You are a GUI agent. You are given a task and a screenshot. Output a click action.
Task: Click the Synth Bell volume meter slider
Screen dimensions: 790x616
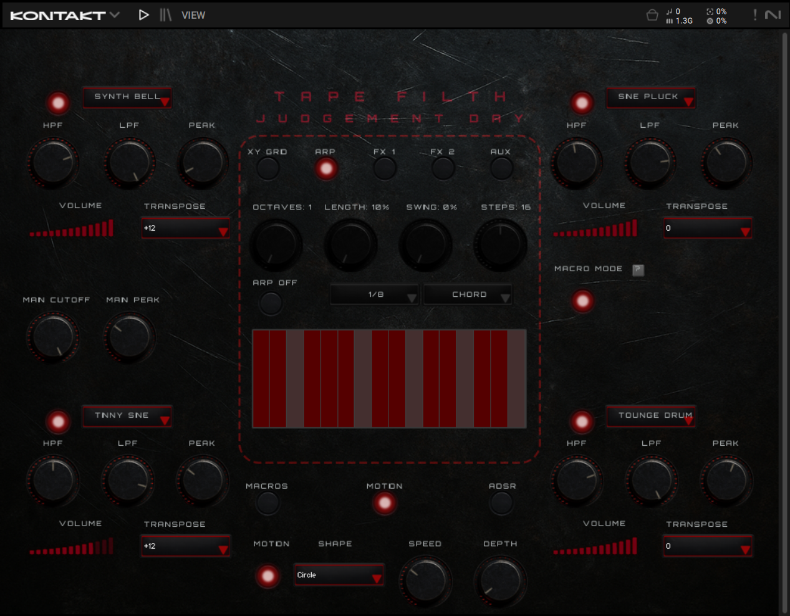point(72,228)
